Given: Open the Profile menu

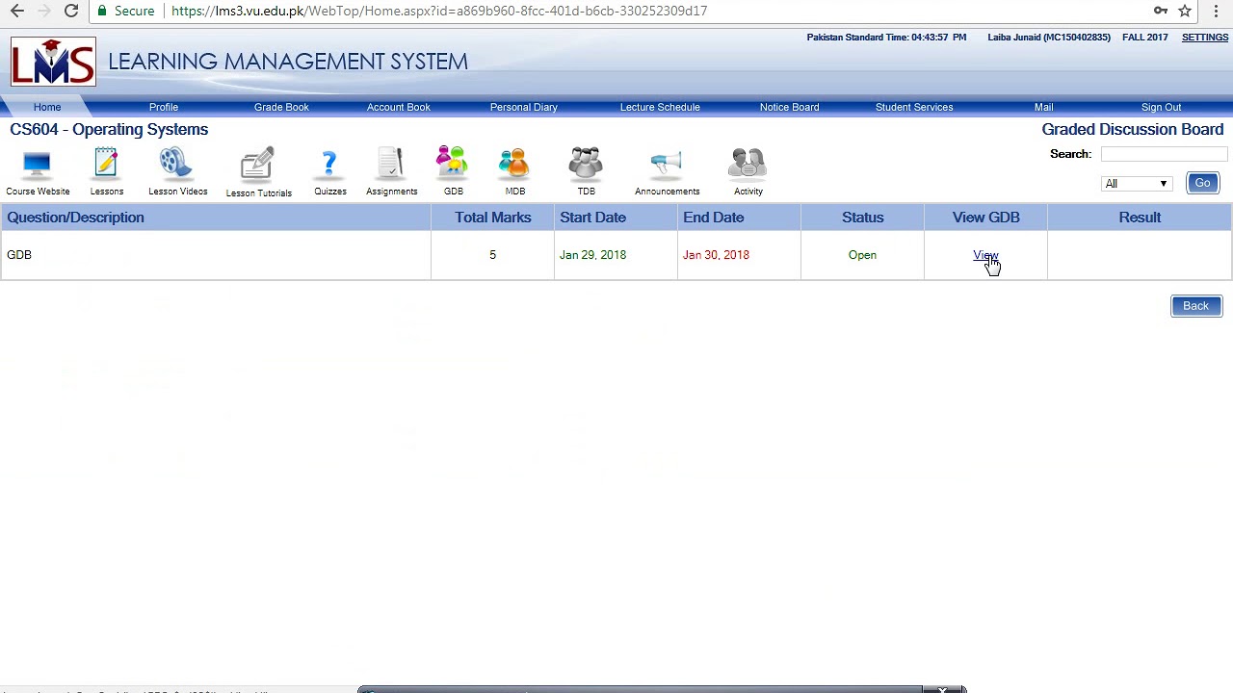Looking at the screenshot, I should pyautogui.click(x=164, y=107).
